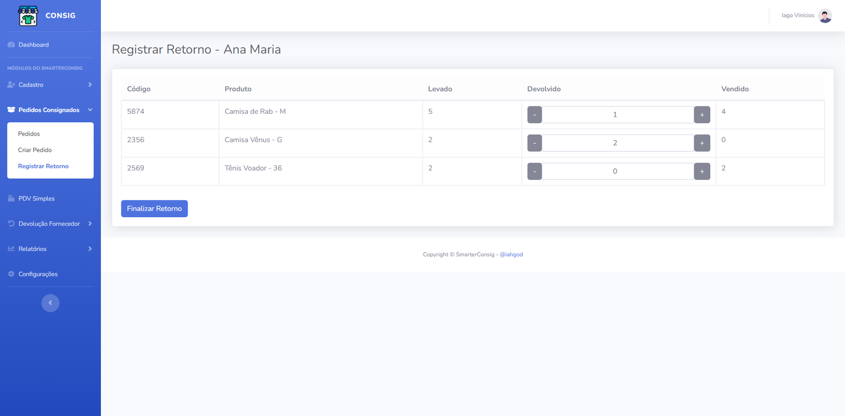845x416 pixels.
Task: Collapse the Pedidos Consignados section
Action: point(90,110)
